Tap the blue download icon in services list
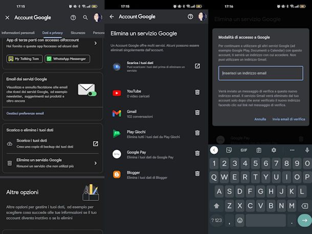 [117, 67]
